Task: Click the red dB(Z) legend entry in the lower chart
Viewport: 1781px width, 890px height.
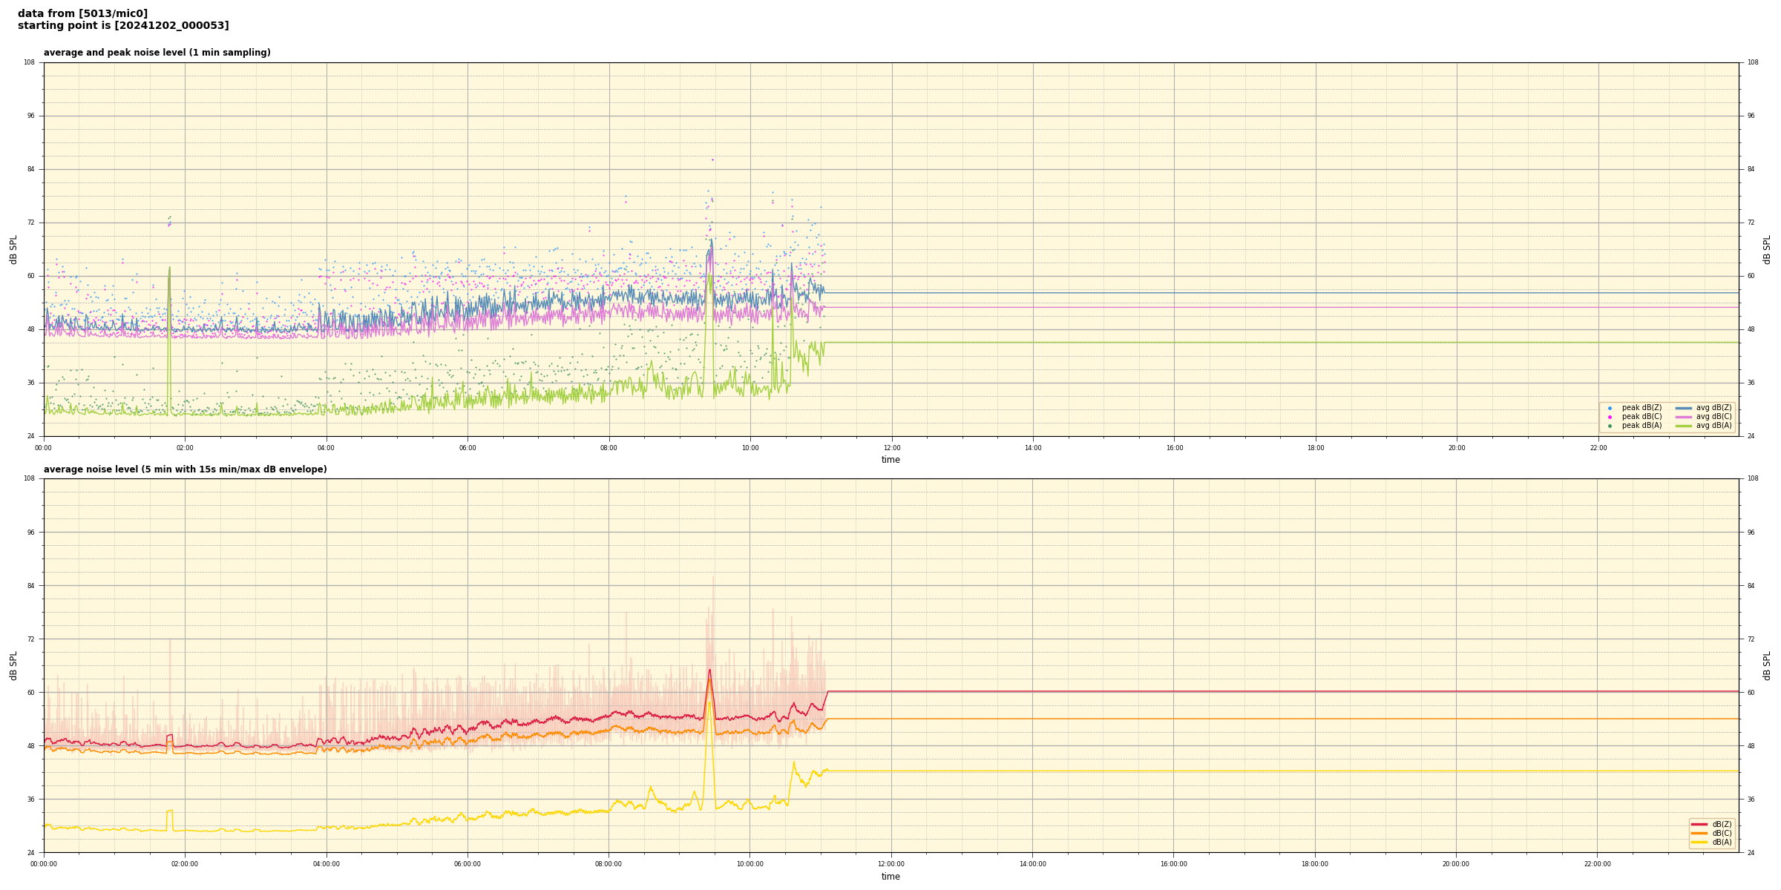Action: [1699, 824]
